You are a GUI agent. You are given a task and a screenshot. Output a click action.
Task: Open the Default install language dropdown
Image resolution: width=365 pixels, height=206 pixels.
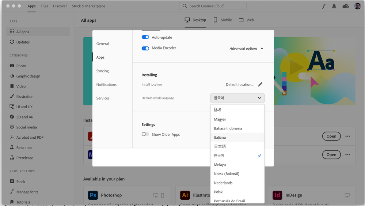tap(237, 98)
